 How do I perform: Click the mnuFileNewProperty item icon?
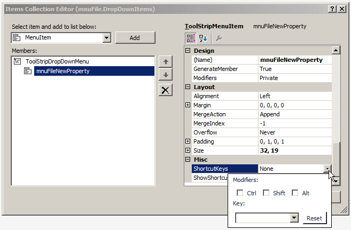[28, 71]
